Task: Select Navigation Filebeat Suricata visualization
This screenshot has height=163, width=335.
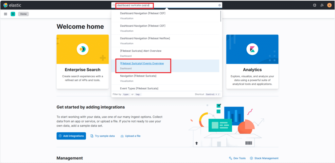Action: coord(138,76)
